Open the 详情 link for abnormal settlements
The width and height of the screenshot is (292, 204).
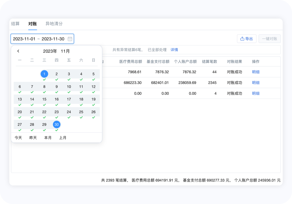[174, 50]
